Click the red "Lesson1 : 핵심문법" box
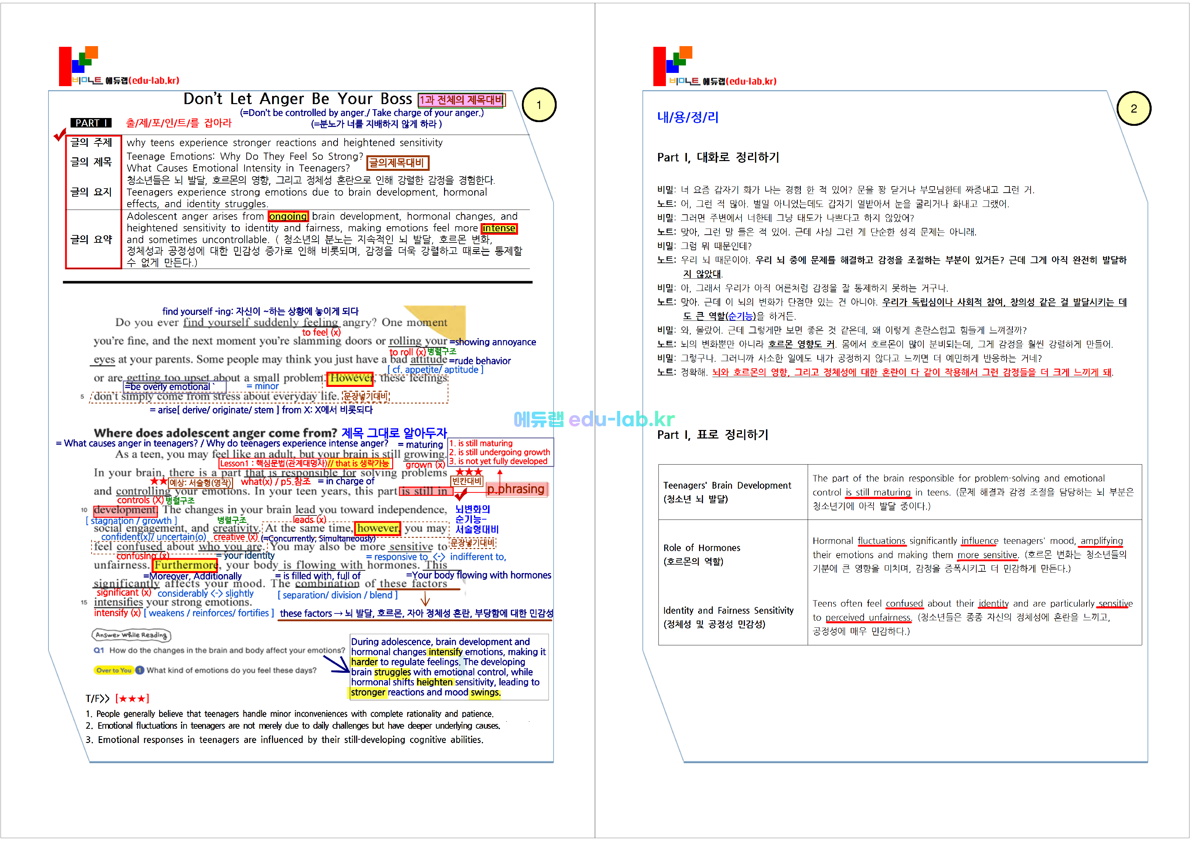This screenshot has height=841, width=1190. [305, 463]
